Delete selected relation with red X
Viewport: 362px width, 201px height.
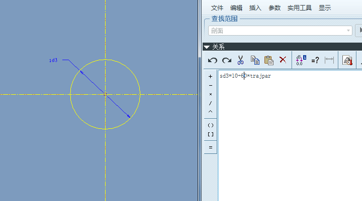[283, 60]
